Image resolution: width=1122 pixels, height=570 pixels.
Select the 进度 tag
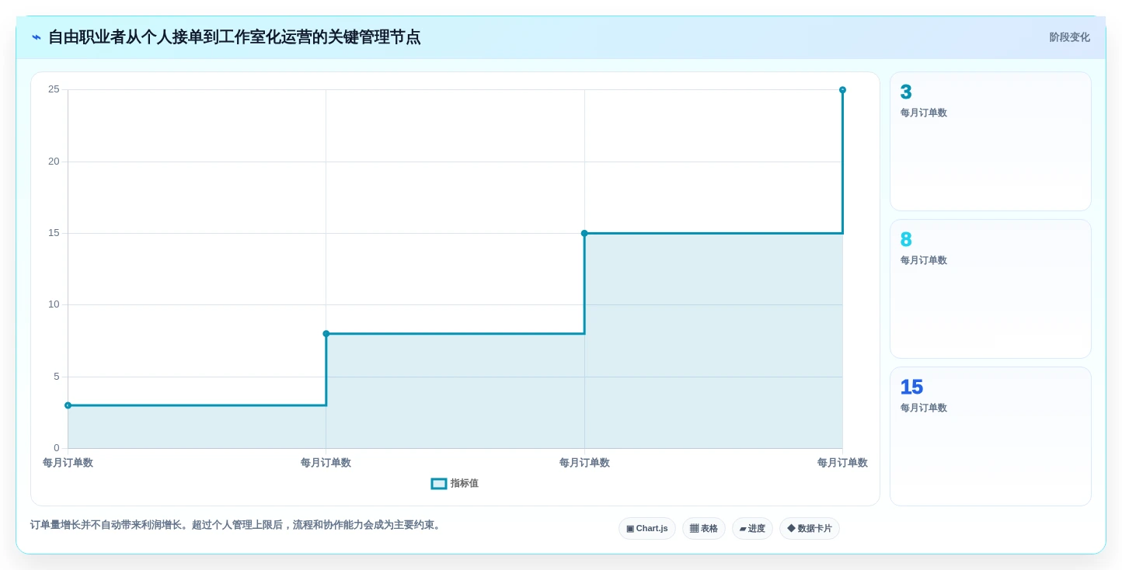pyautogui.click(x=752, y=528)
